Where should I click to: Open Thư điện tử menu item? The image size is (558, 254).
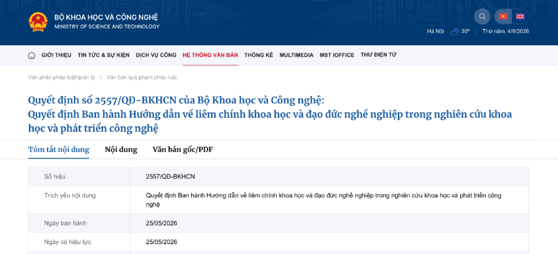[x=379, y=55]
